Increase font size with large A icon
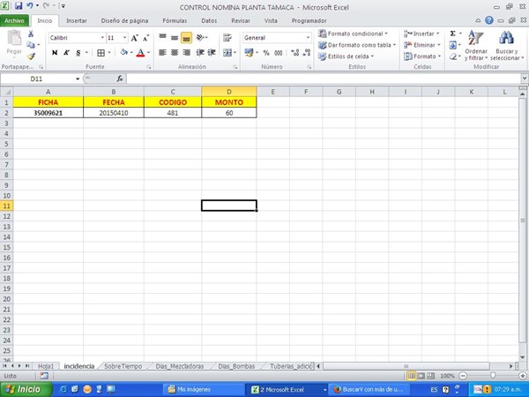 [x=134, y=38]
